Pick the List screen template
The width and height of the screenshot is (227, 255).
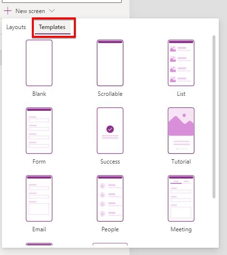[x=181, y=63]
